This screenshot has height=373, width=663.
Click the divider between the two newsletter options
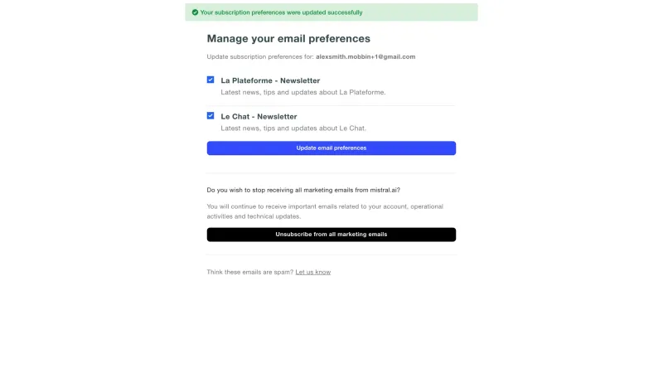[x=331, y=105]
